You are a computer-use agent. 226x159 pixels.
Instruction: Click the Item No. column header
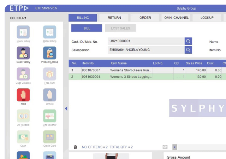tap(88, 63)
